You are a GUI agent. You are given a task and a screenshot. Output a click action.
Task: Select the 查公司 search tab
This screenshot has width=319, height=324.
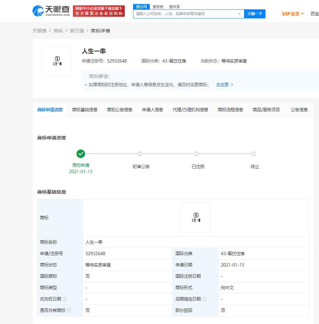(x=141, y=7)
